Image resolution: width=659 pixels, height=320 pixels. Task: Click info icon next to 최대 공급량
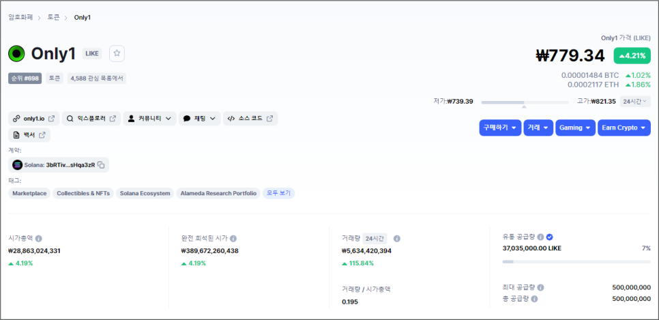tap(540, 288)
